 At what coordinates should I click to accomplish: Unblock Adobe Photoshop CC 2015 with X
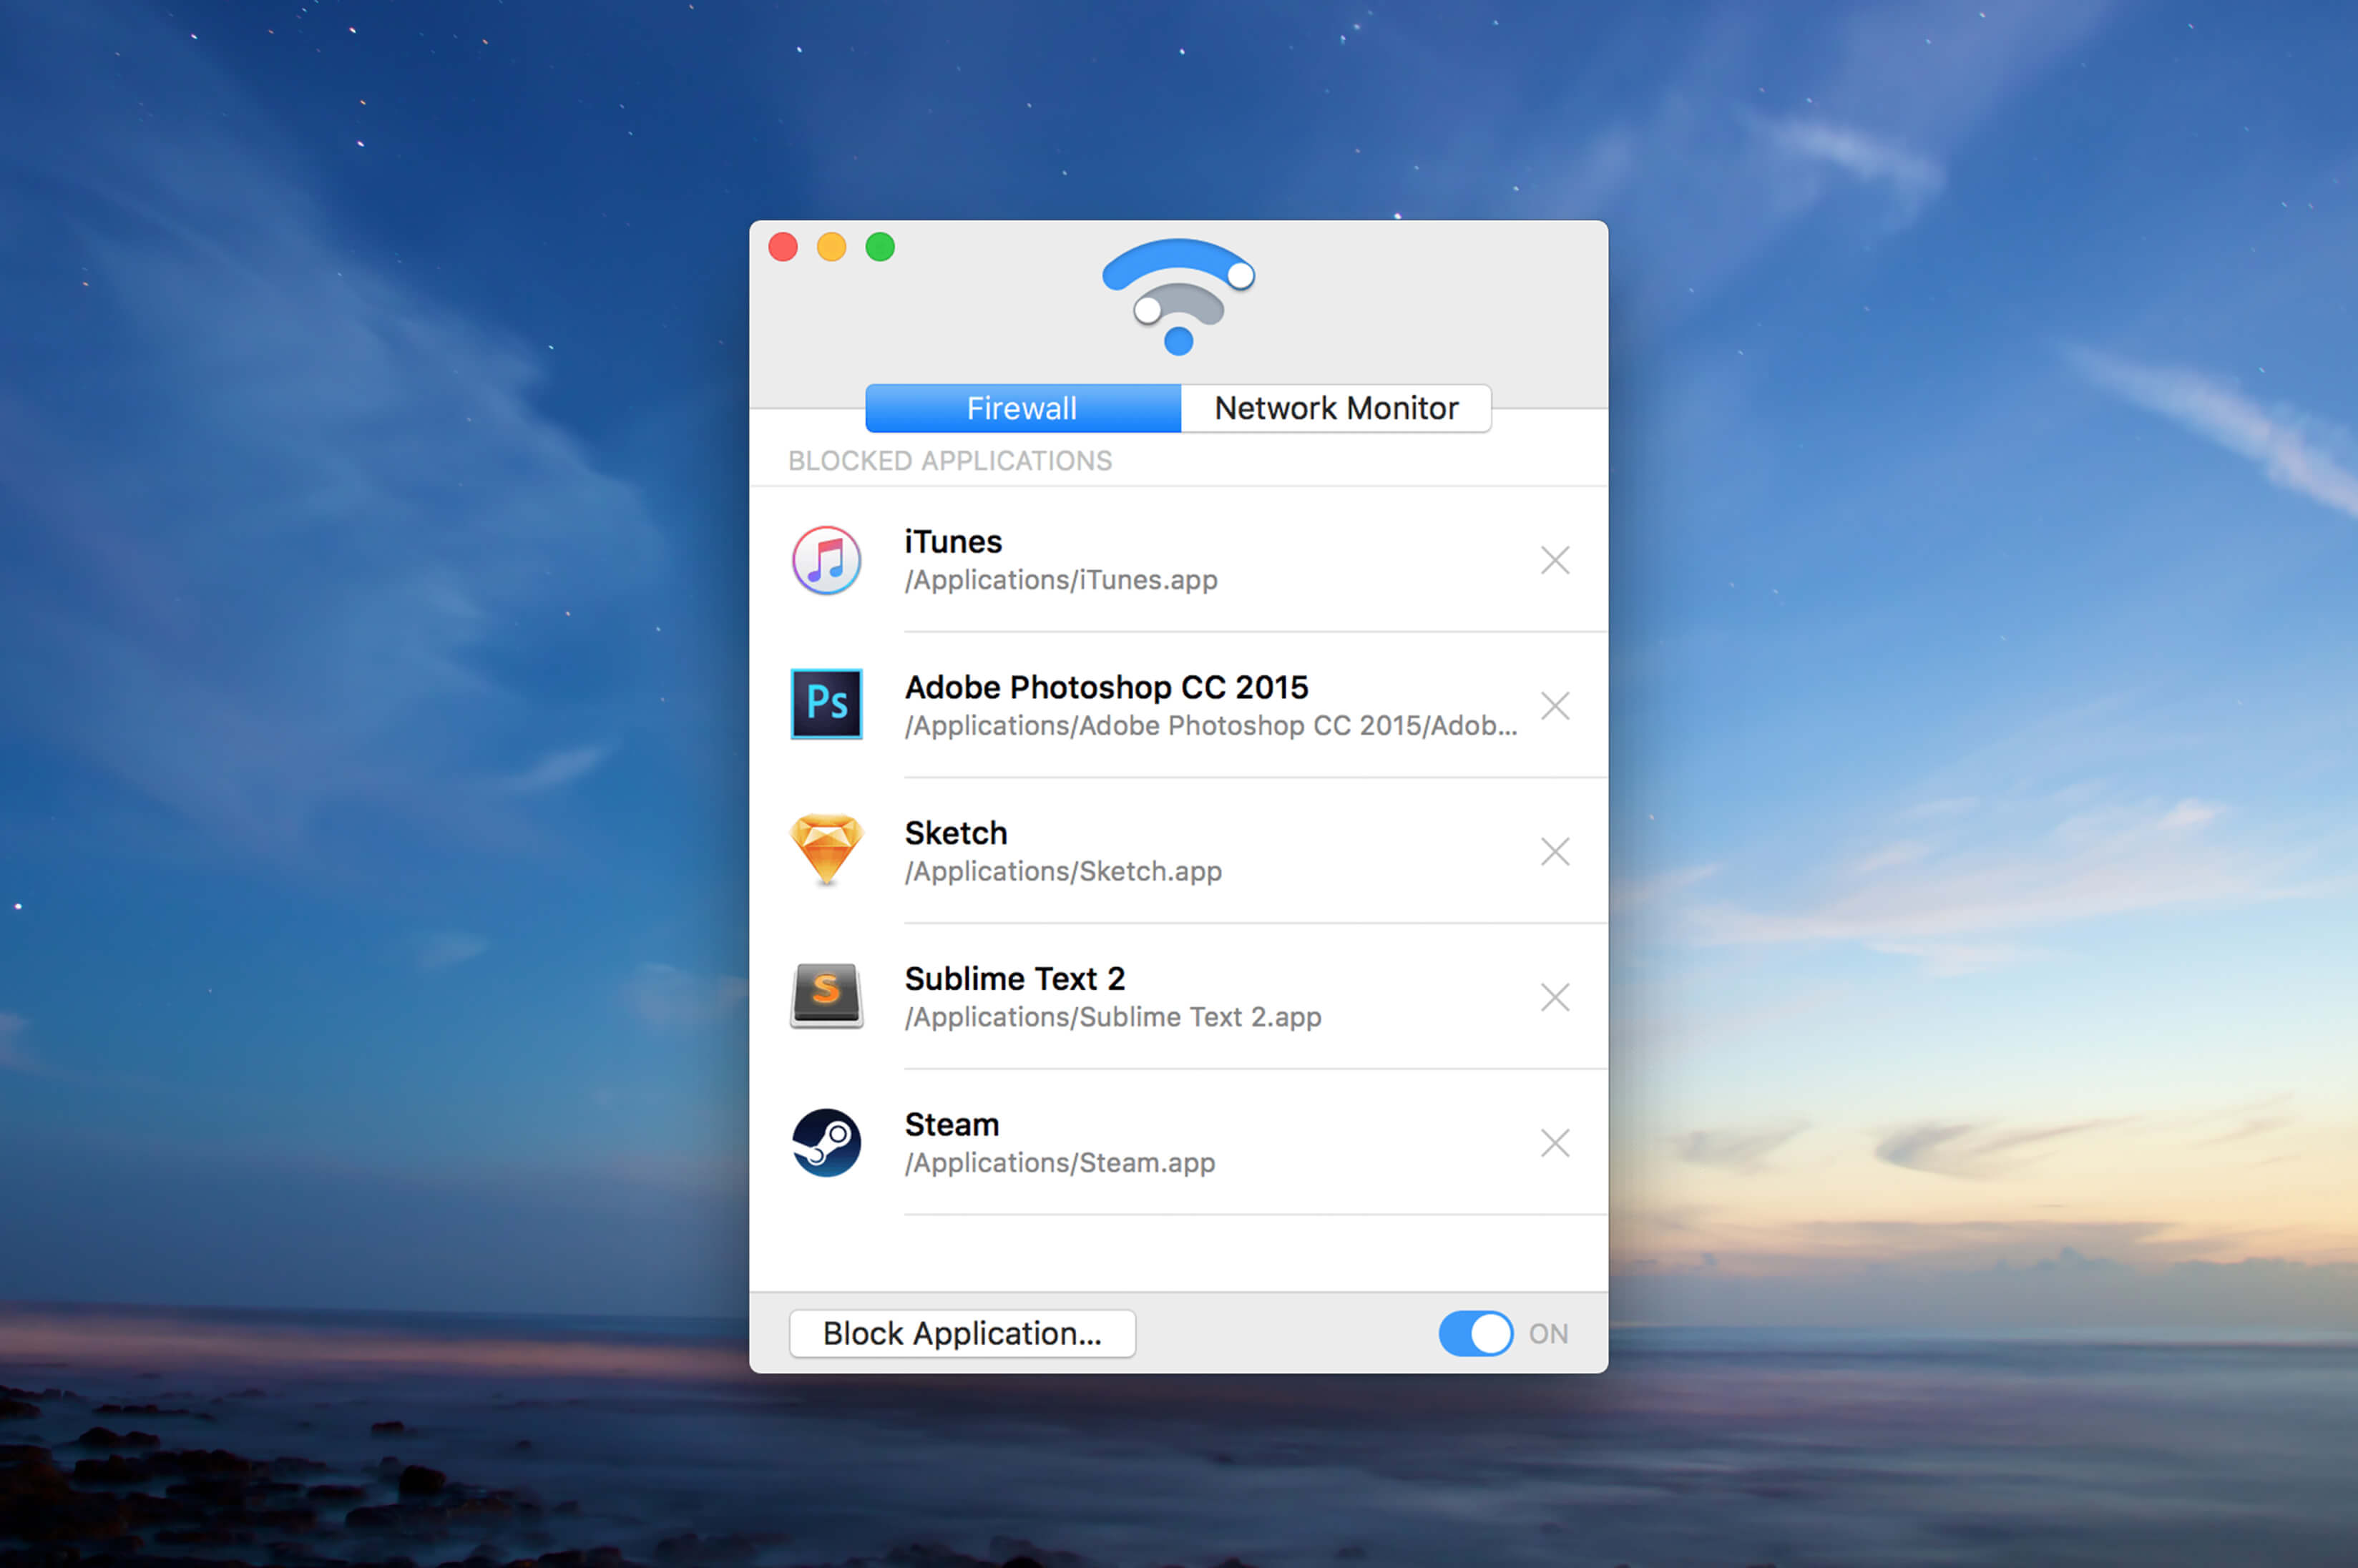pyautogui.click(x=1555, y=706)
